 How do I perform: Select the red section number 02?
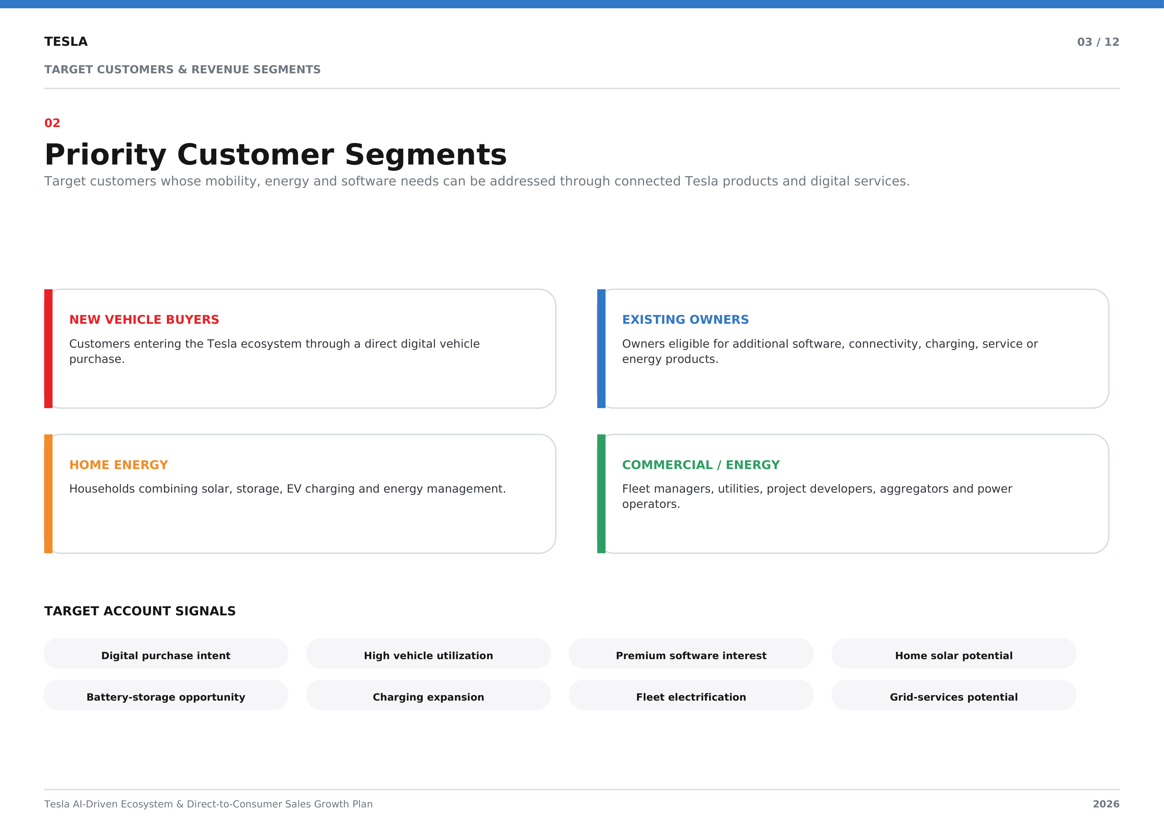point(52,123)
